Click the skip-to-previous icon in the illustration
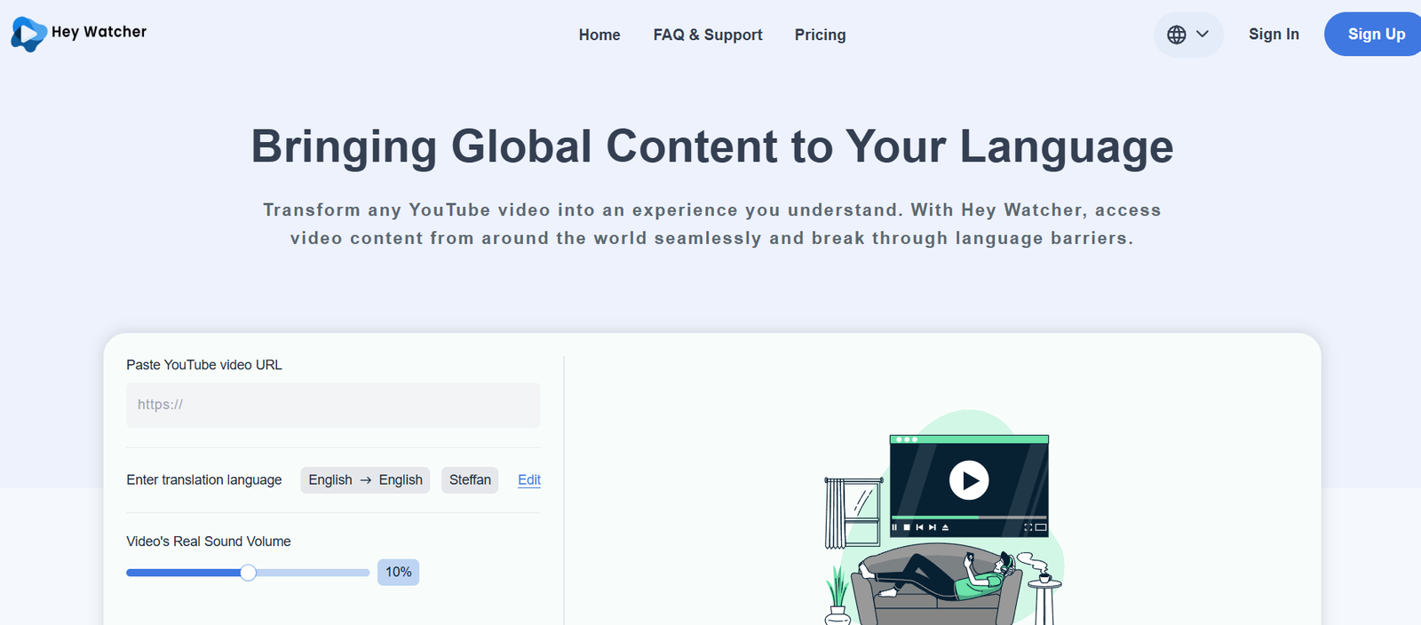 point(919,527)
